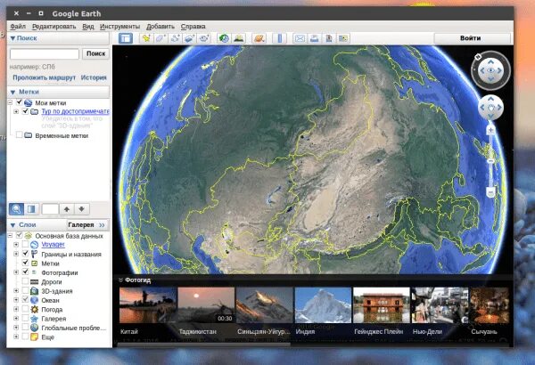535x365 pixels.
Task: Click the split panel view icon below Places
Action: click(31, 209)
